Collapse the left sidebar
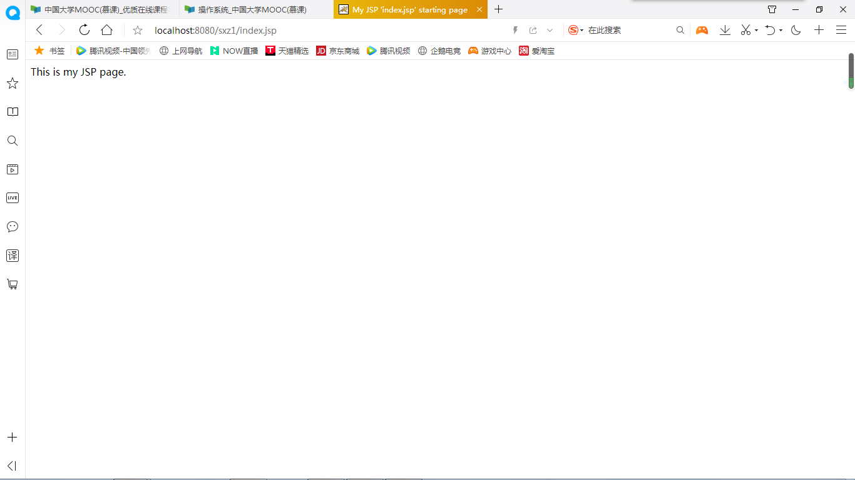This screenshot has width=855, height=480. click(12, 466)
